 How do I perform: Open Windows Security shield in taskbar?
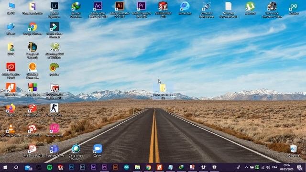214,167
